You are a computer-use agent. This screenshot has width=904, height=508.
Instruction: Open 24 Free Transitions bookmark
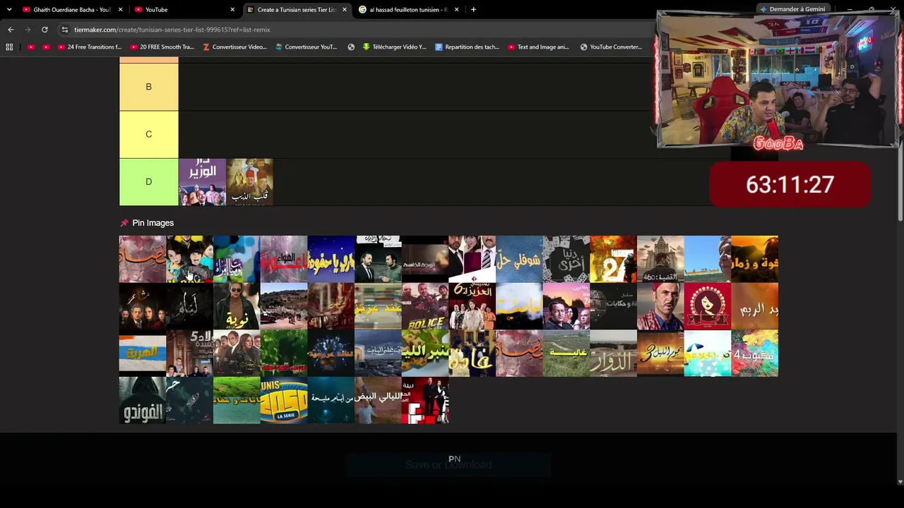tap(89, 47)
